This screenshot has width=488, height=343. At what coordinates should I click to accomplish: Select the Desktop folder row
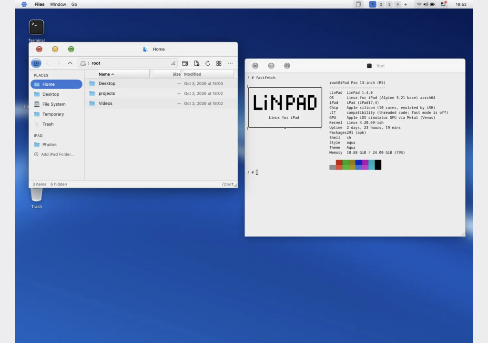161,83
